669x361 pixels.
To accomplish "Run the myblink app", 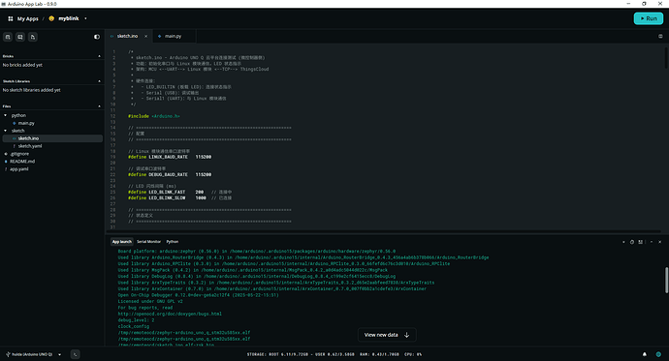I will (648, 18).
